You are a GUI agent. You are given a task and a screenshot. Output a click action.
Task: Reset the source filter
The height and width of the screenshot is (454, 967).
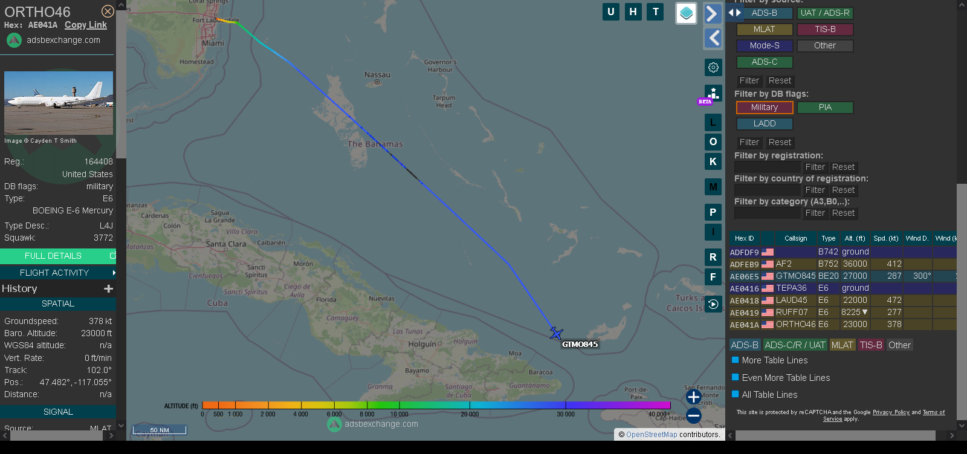(x=780, y=80)
